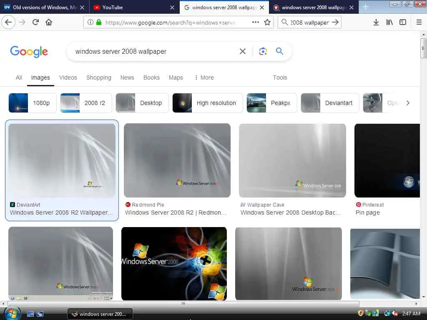Select the Books results tab

[x=151, y=77]
